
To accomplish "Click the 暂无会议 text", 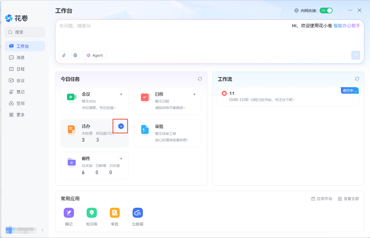I will coord(89,101).
